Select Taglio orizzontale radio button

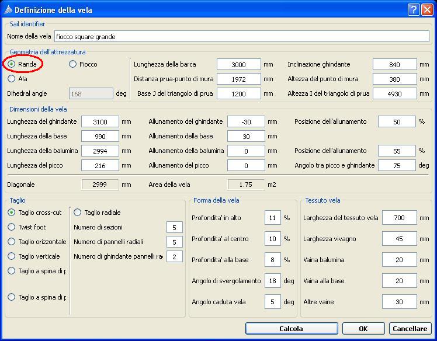12,242
